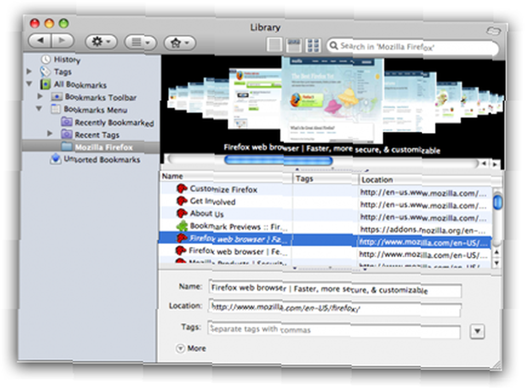Screen dimensions: 525x389
Task: Go back with the left arrow button
Action: [x=40, y=41]
